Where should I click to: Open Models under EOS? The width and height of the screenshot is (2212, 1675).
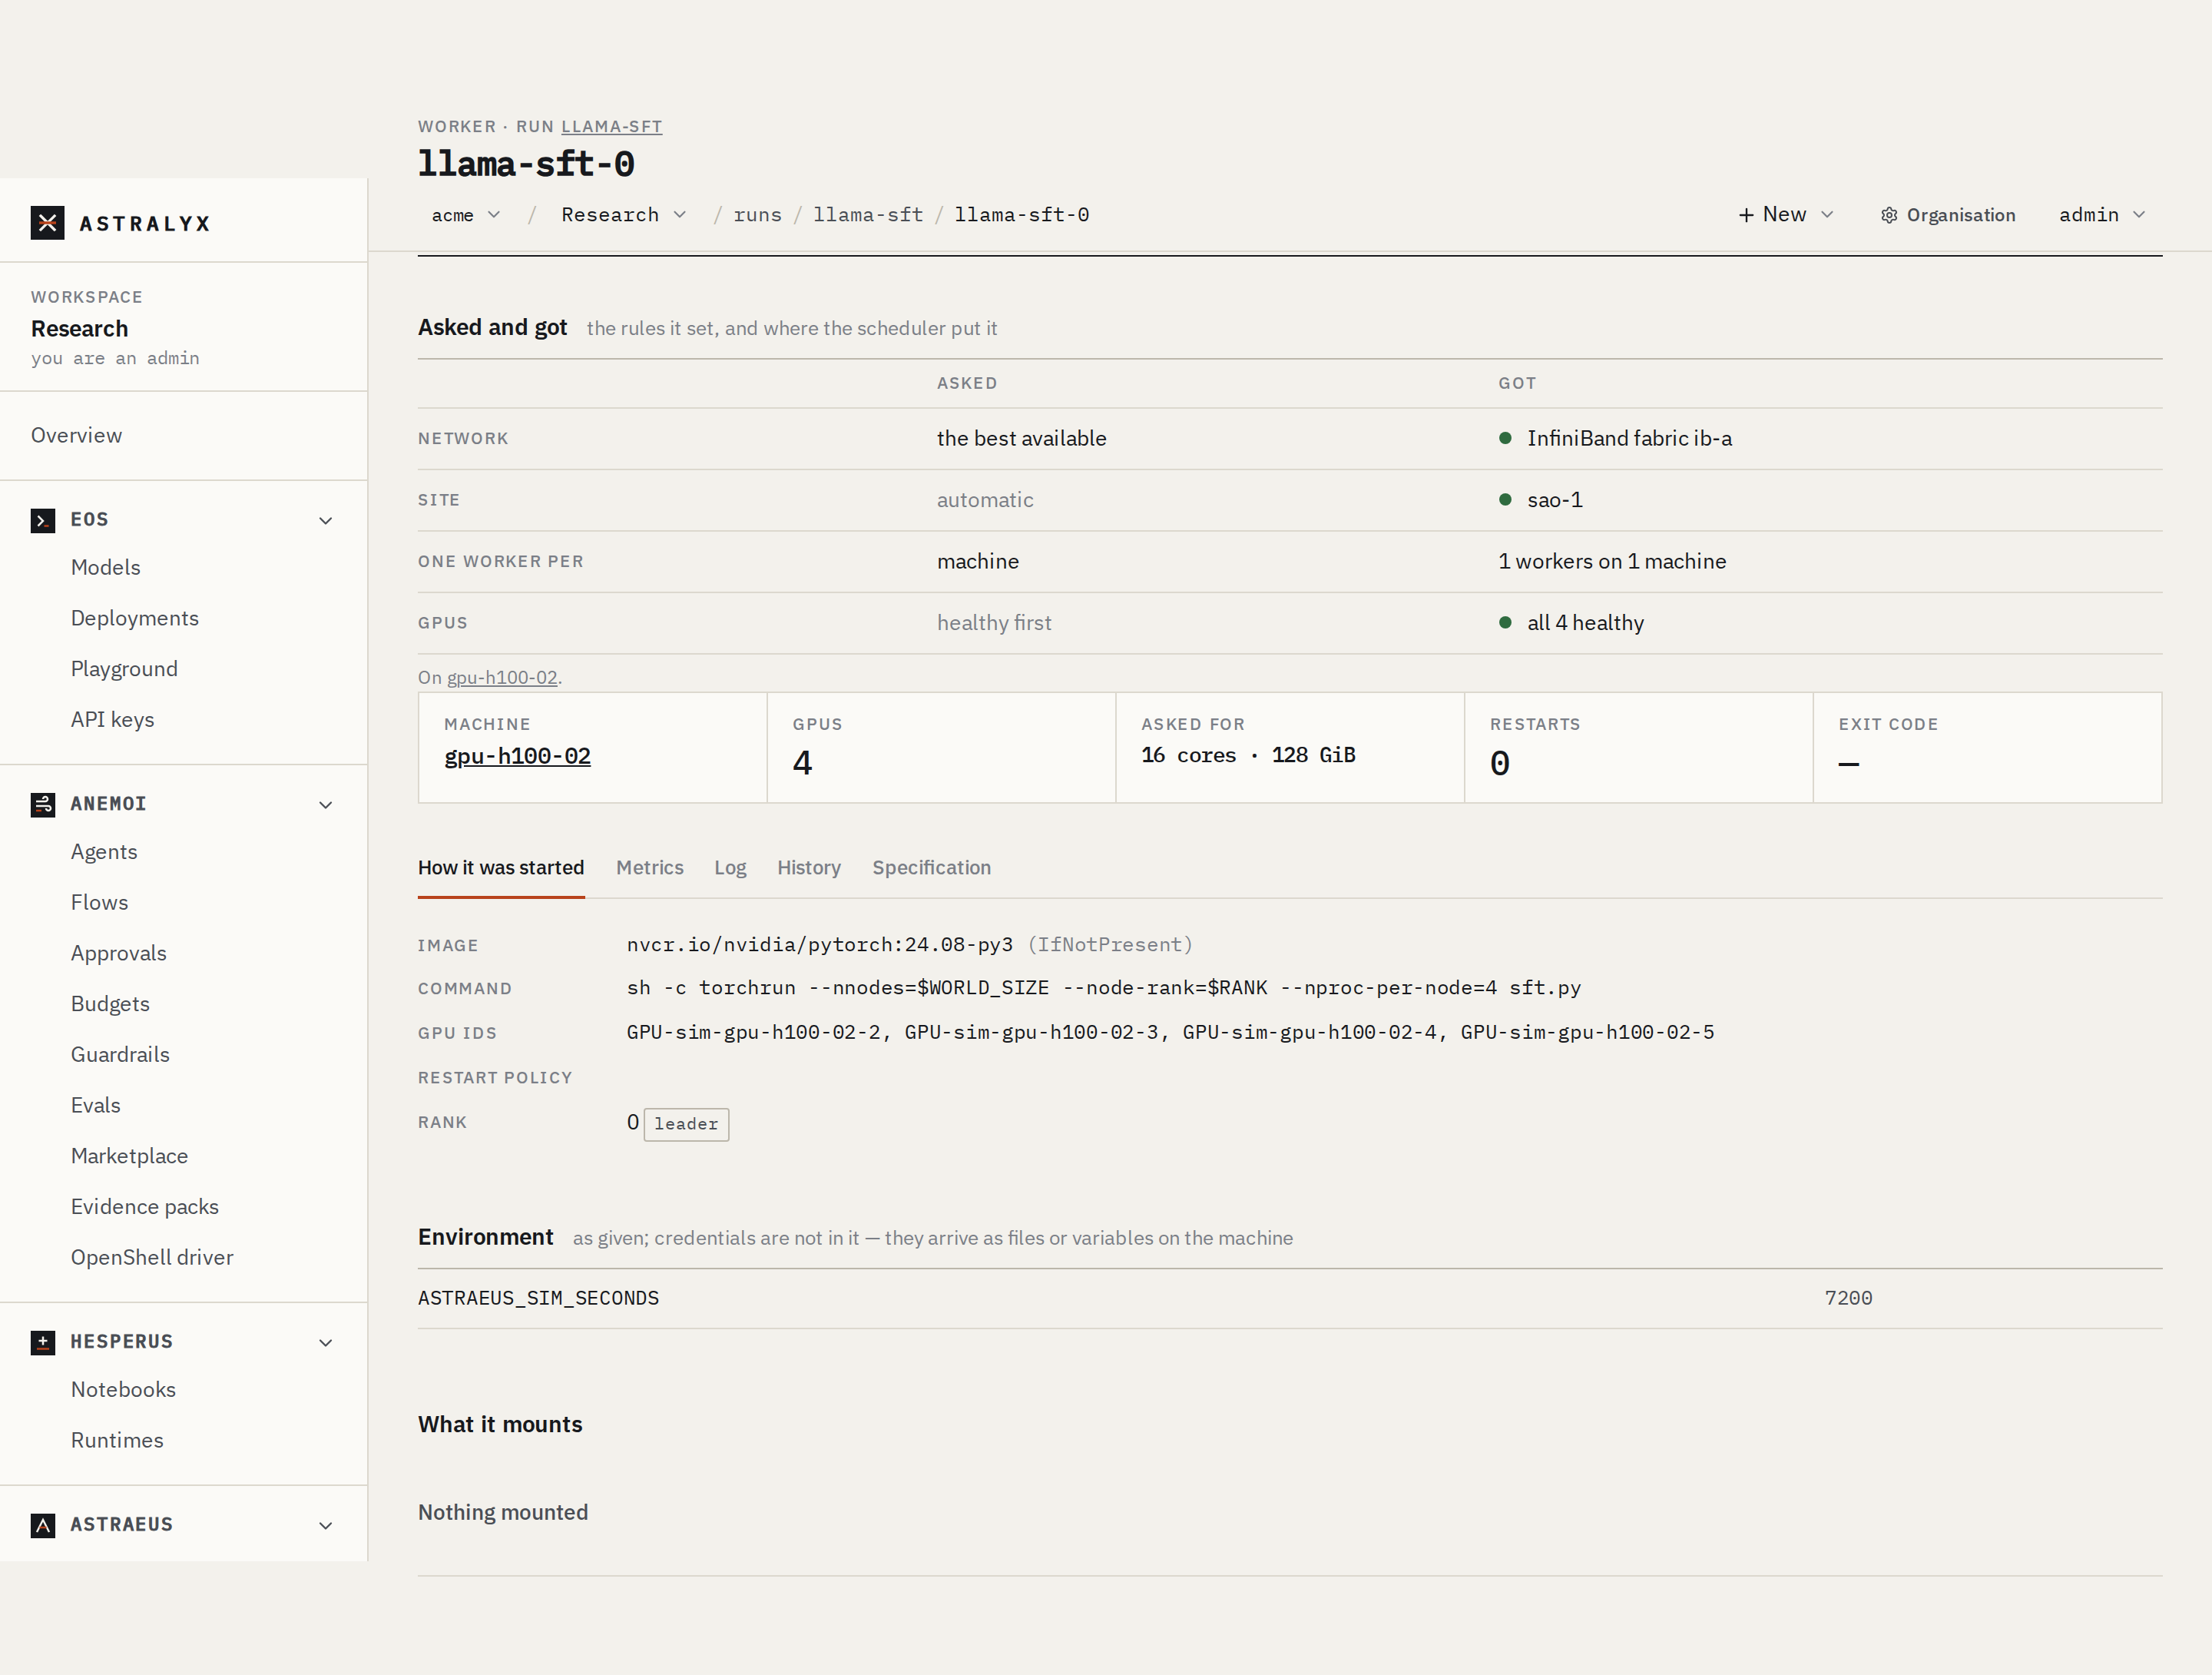click(x=106, y=567)
